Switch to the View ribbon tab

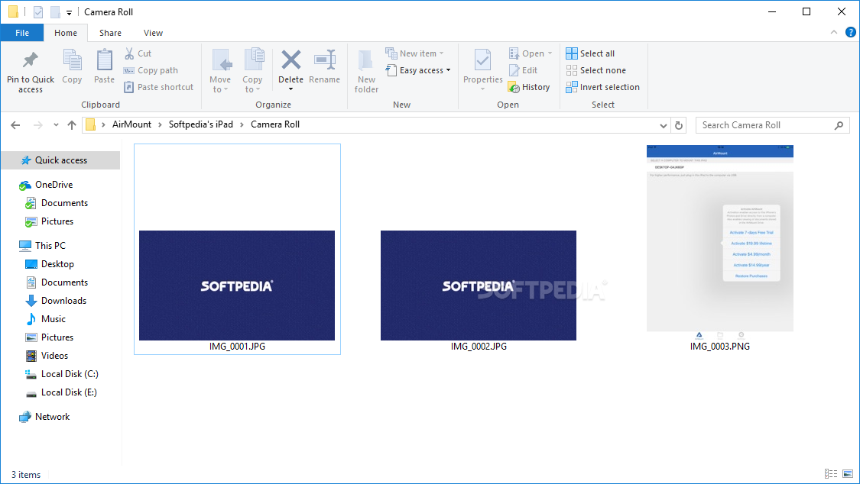coord(153,33)
